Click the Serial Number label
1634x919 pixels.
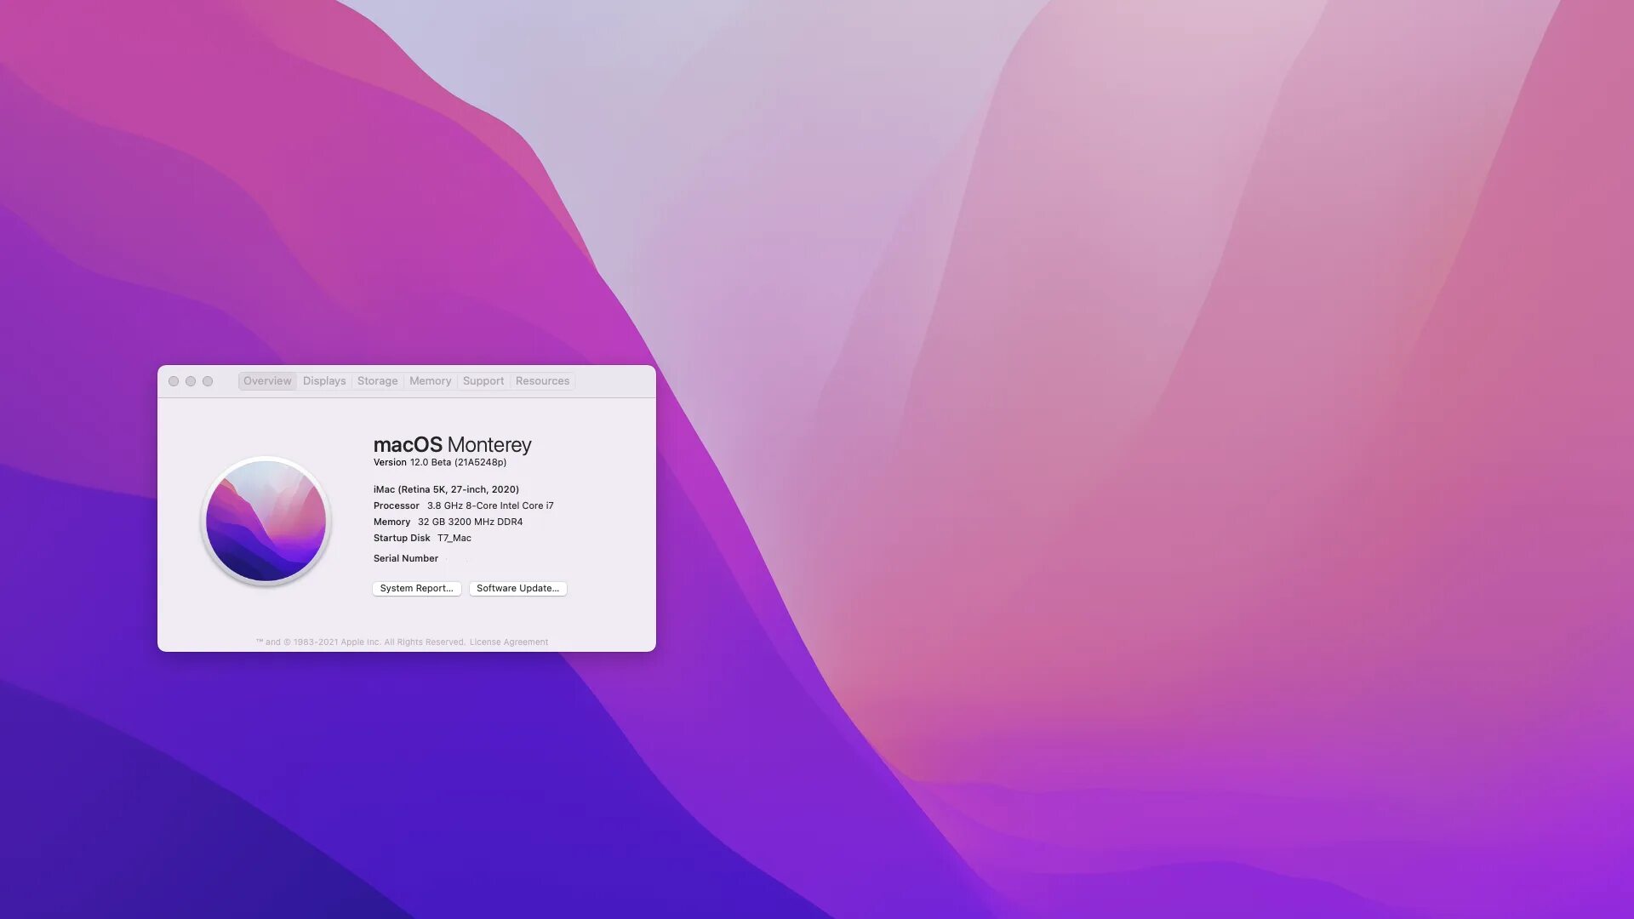click(406, 558)
